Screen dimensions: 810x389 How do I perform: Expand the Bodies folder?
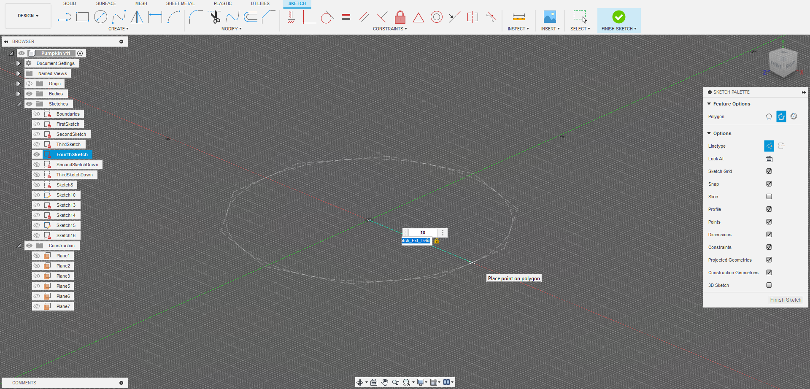click(19, 94)
